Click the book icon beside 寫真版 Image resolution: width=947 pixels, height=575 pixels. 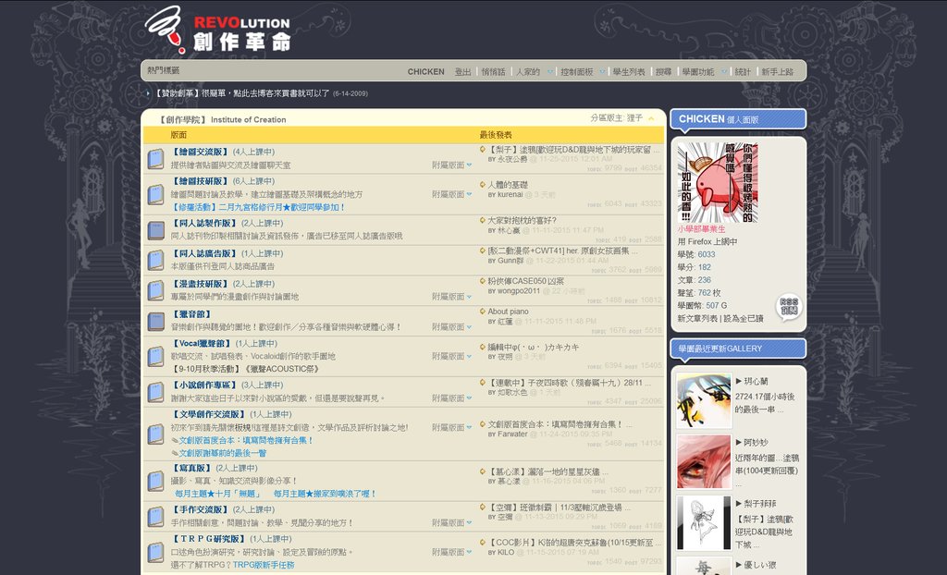[x=155, y=481]
